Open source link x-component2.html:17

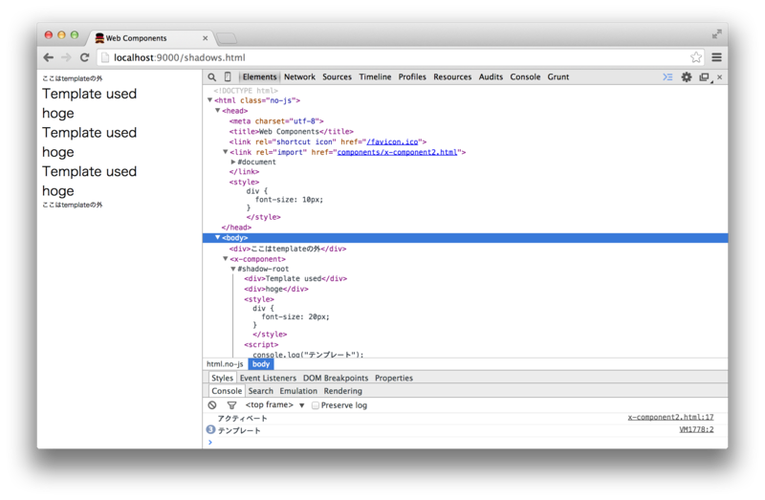[670, 418]
